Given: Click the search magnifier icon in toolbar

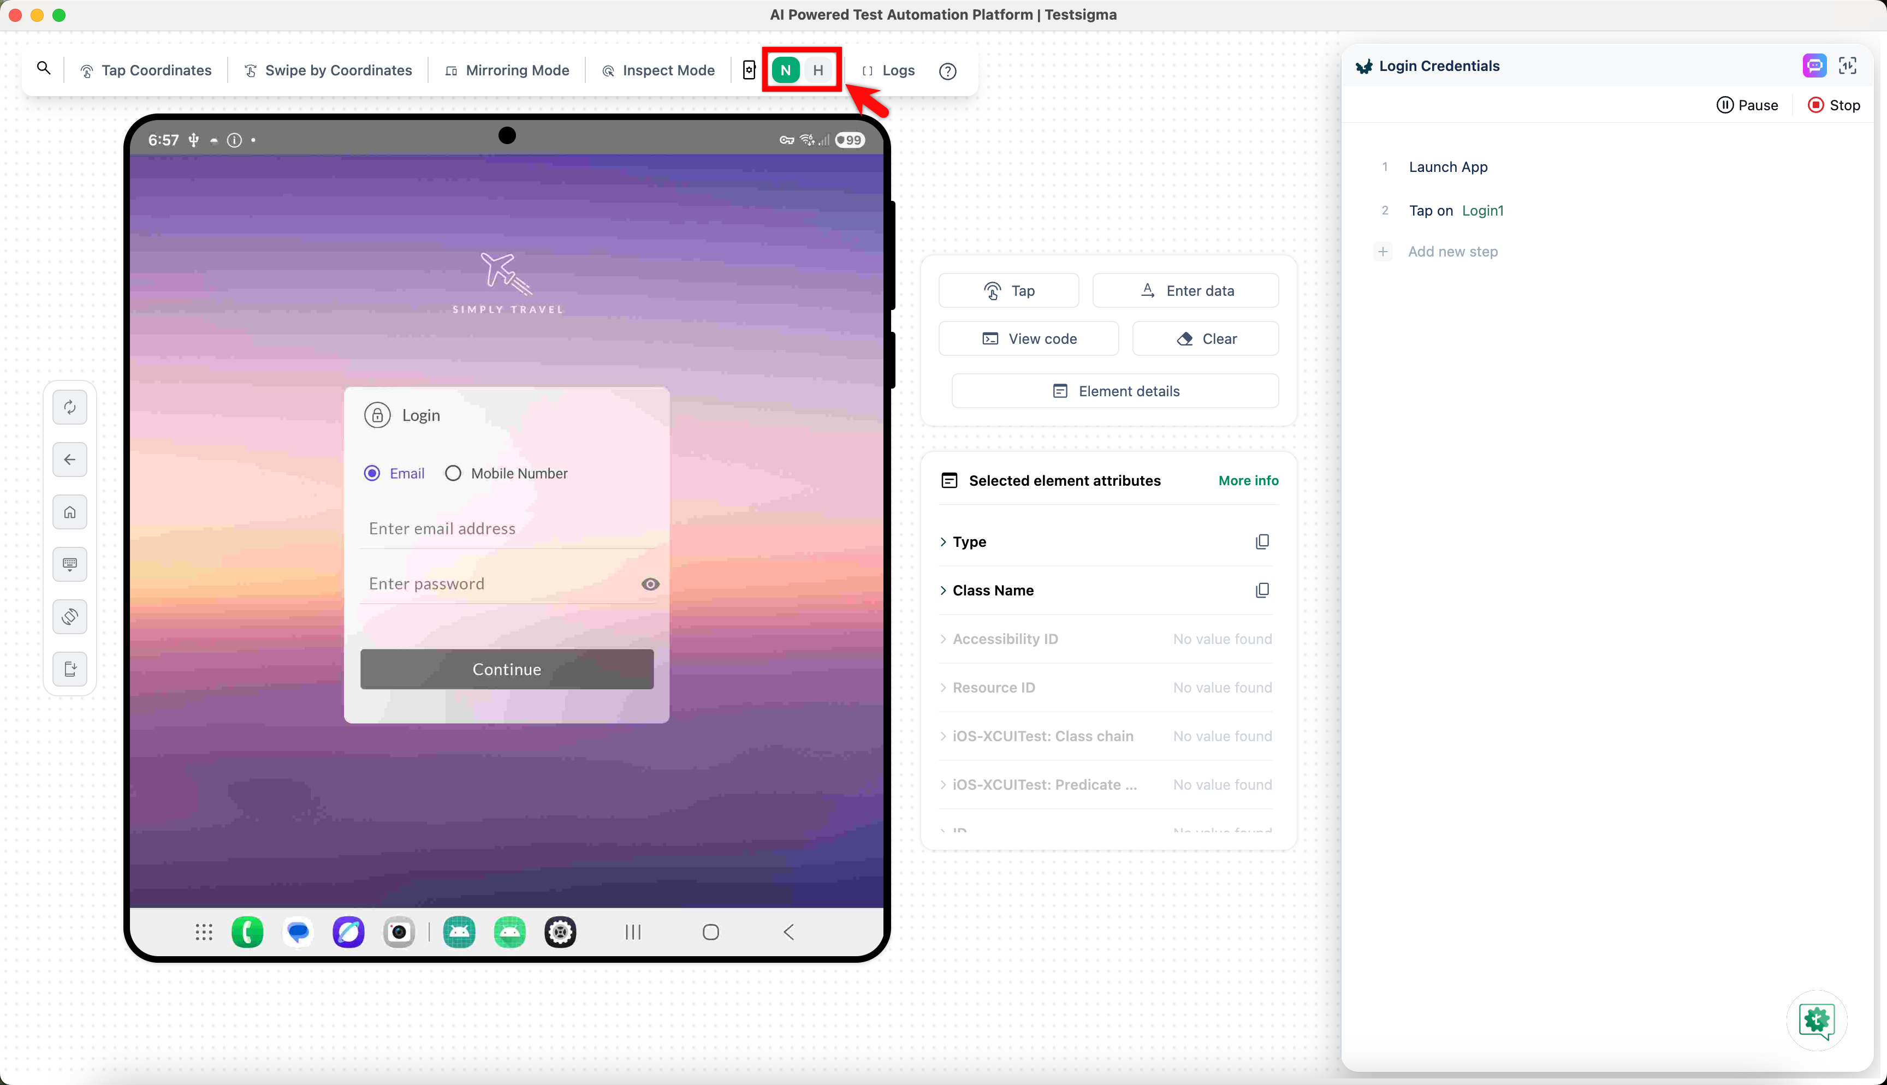Looking at the screenshot, I should tap(44, 69).
